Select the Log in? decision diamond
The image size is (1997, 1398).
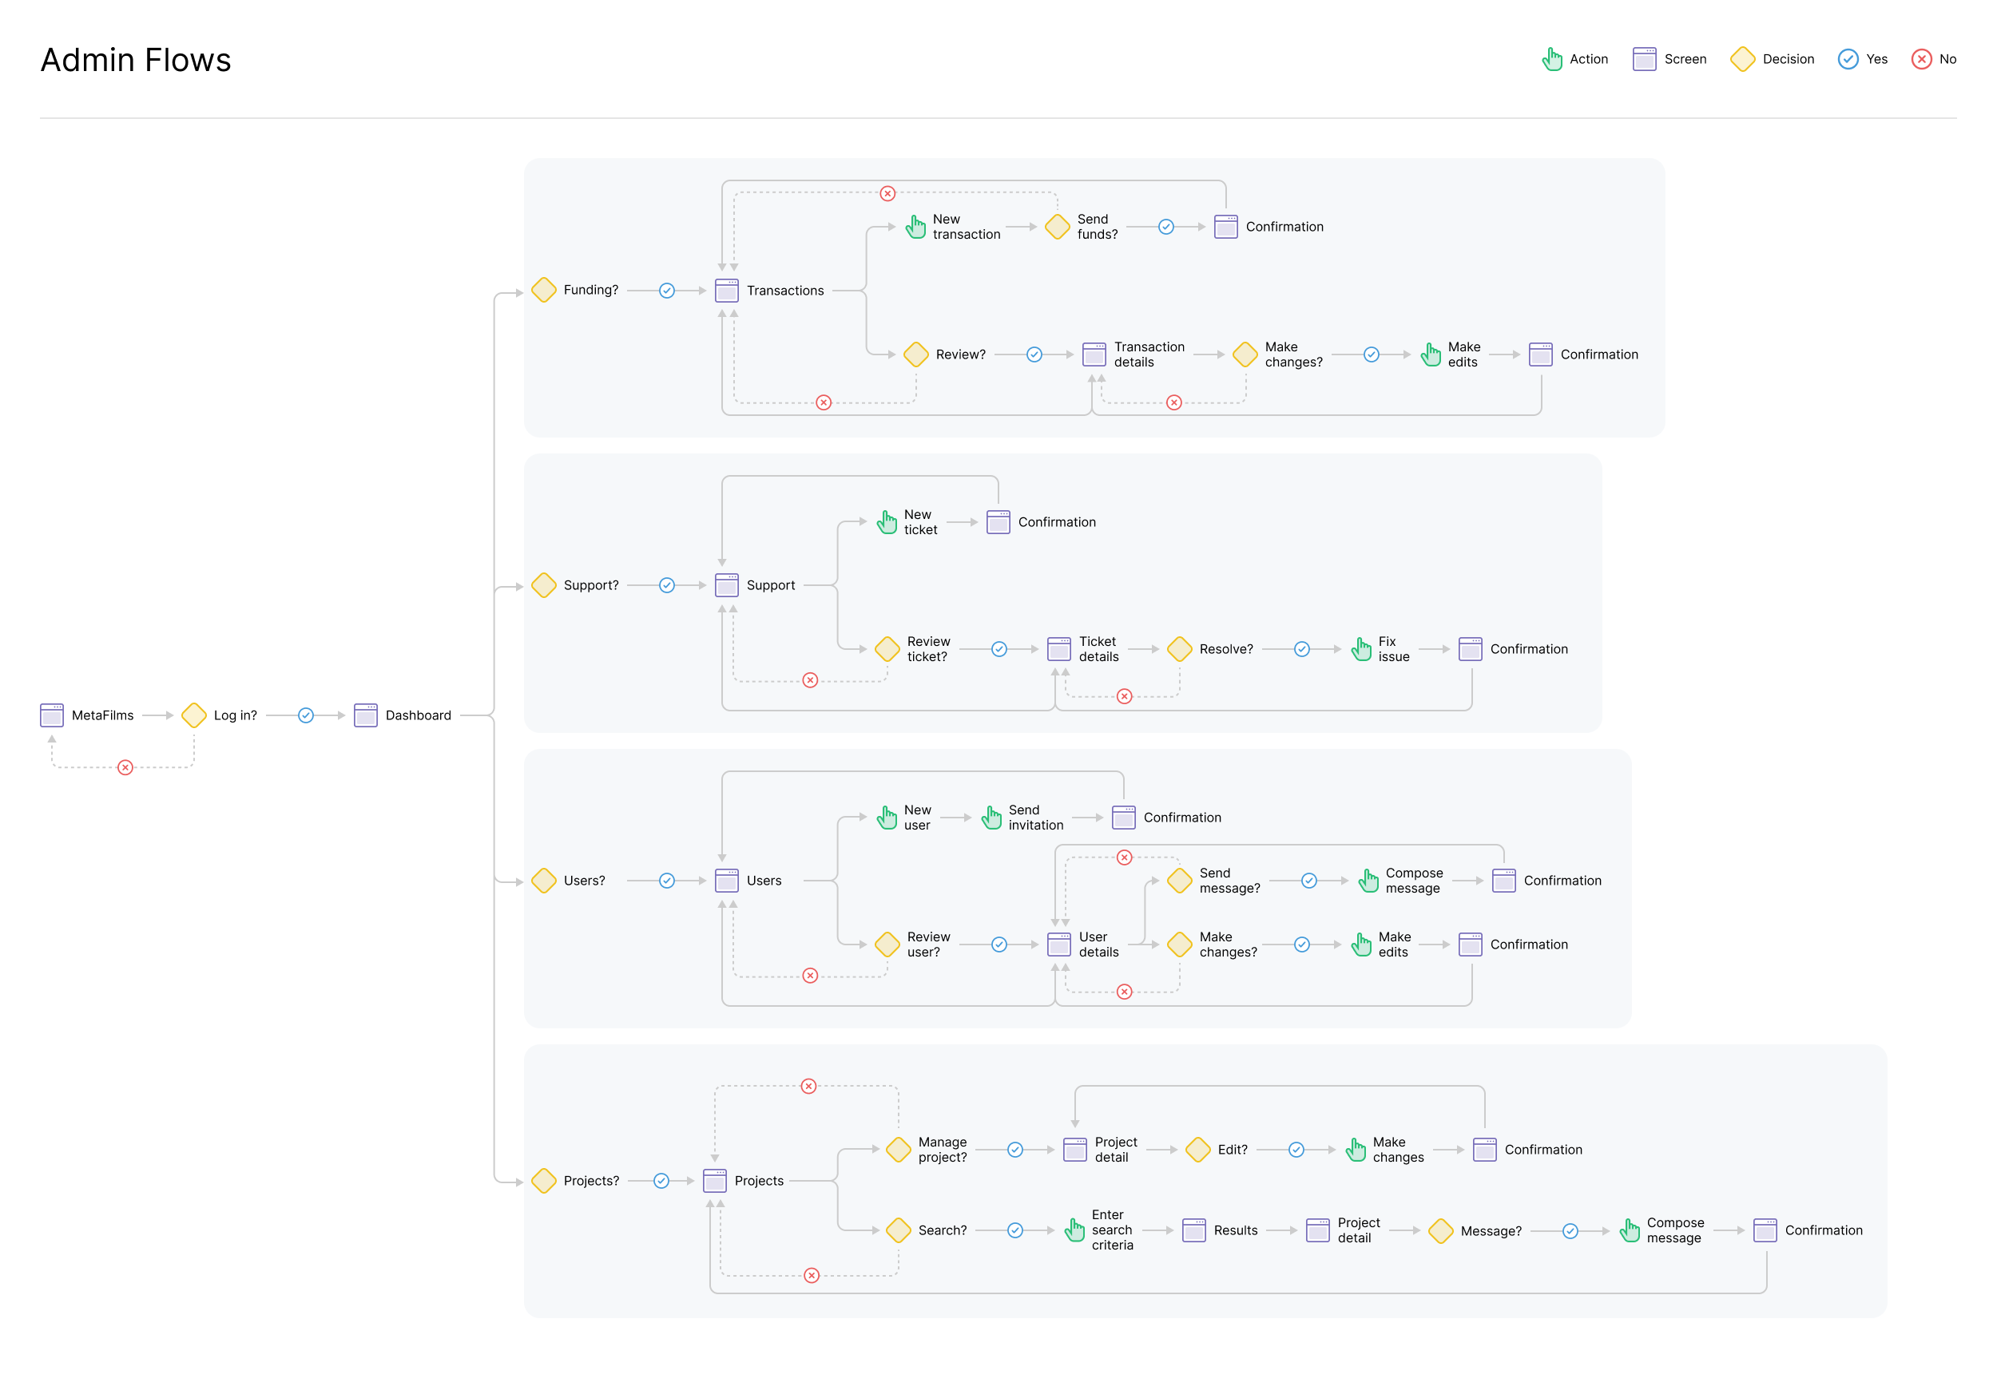[x=194, y=715]
